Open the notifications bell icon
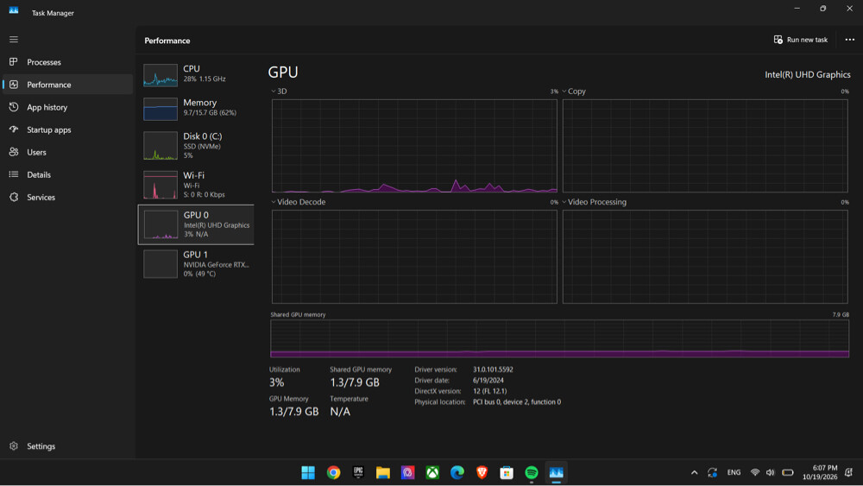The image size is (863, 486). pyautogui.click(x=849, y=473)
